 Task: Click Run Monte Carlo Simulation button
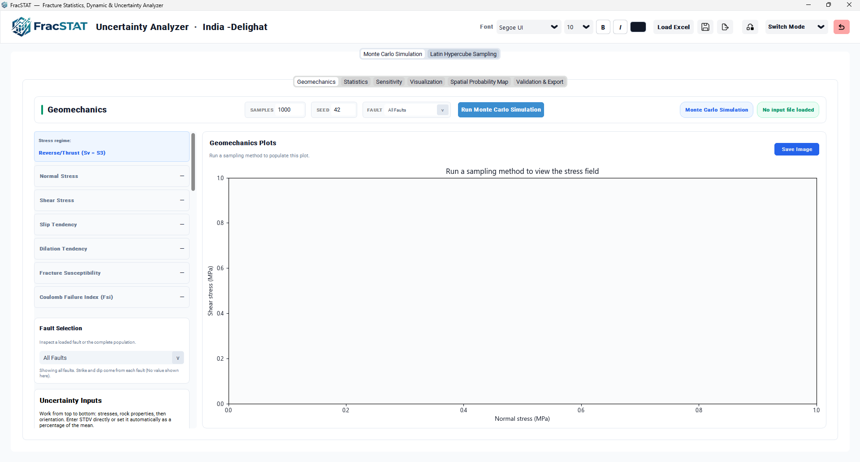click(501, 110)
